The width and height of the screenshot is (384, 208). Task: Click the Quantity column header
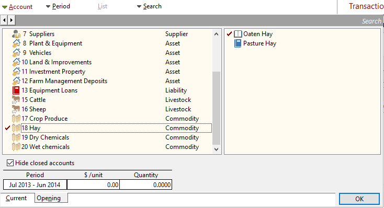(146, 175)
